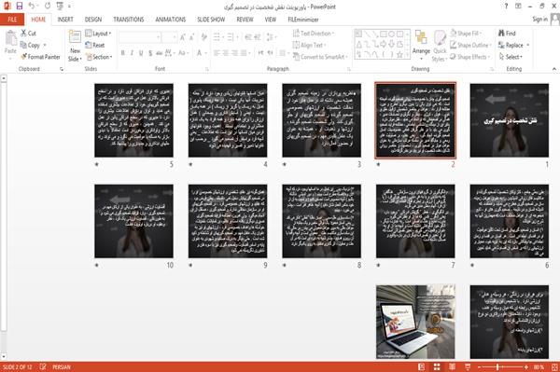Start Slide Show from status bar

pyautogui.click(x=468, y=366)
